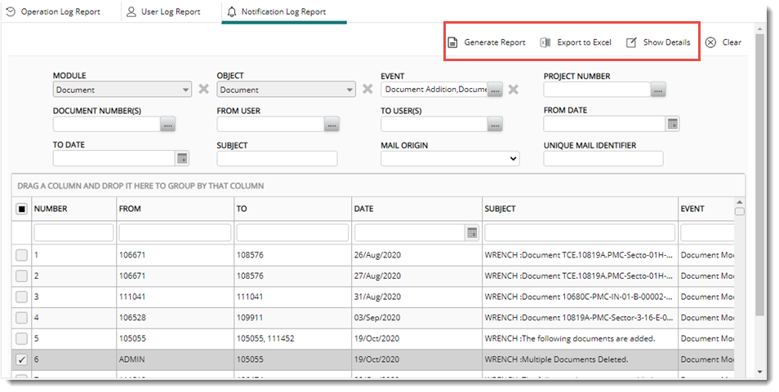Sort by the NUMBER column header
This screenshot has height=392, width=779.
(51, 209)
